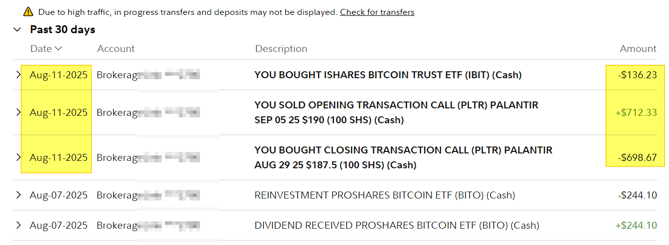Open the Check for transfers link

[x=377, y=12]
